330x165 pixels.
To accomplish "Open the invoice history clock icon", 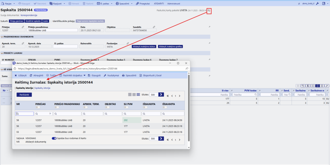I will point(209,11).
